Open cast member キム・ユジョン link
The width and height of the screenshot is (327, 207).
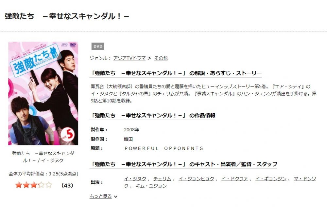[x=151, y=186]
